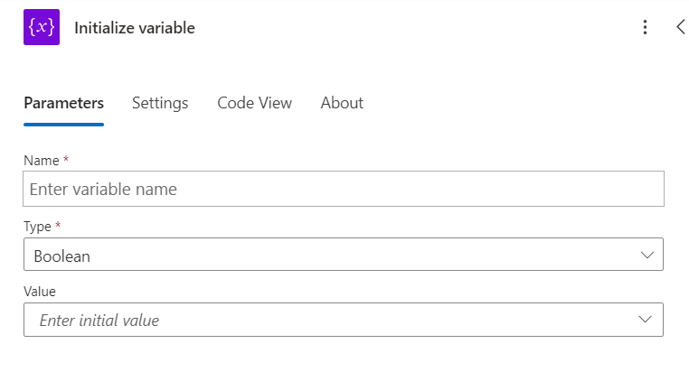Click the Value field chevron arrow
689x372 pixels.
pyautogui.click(x=645, y=320)
